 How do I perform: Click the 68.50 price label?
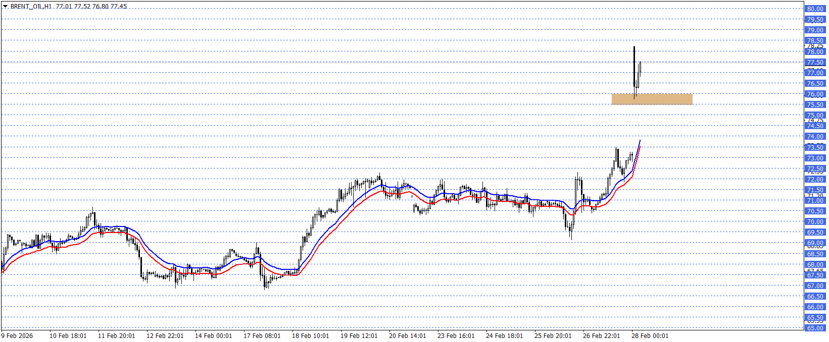click(x=815, y=254)
